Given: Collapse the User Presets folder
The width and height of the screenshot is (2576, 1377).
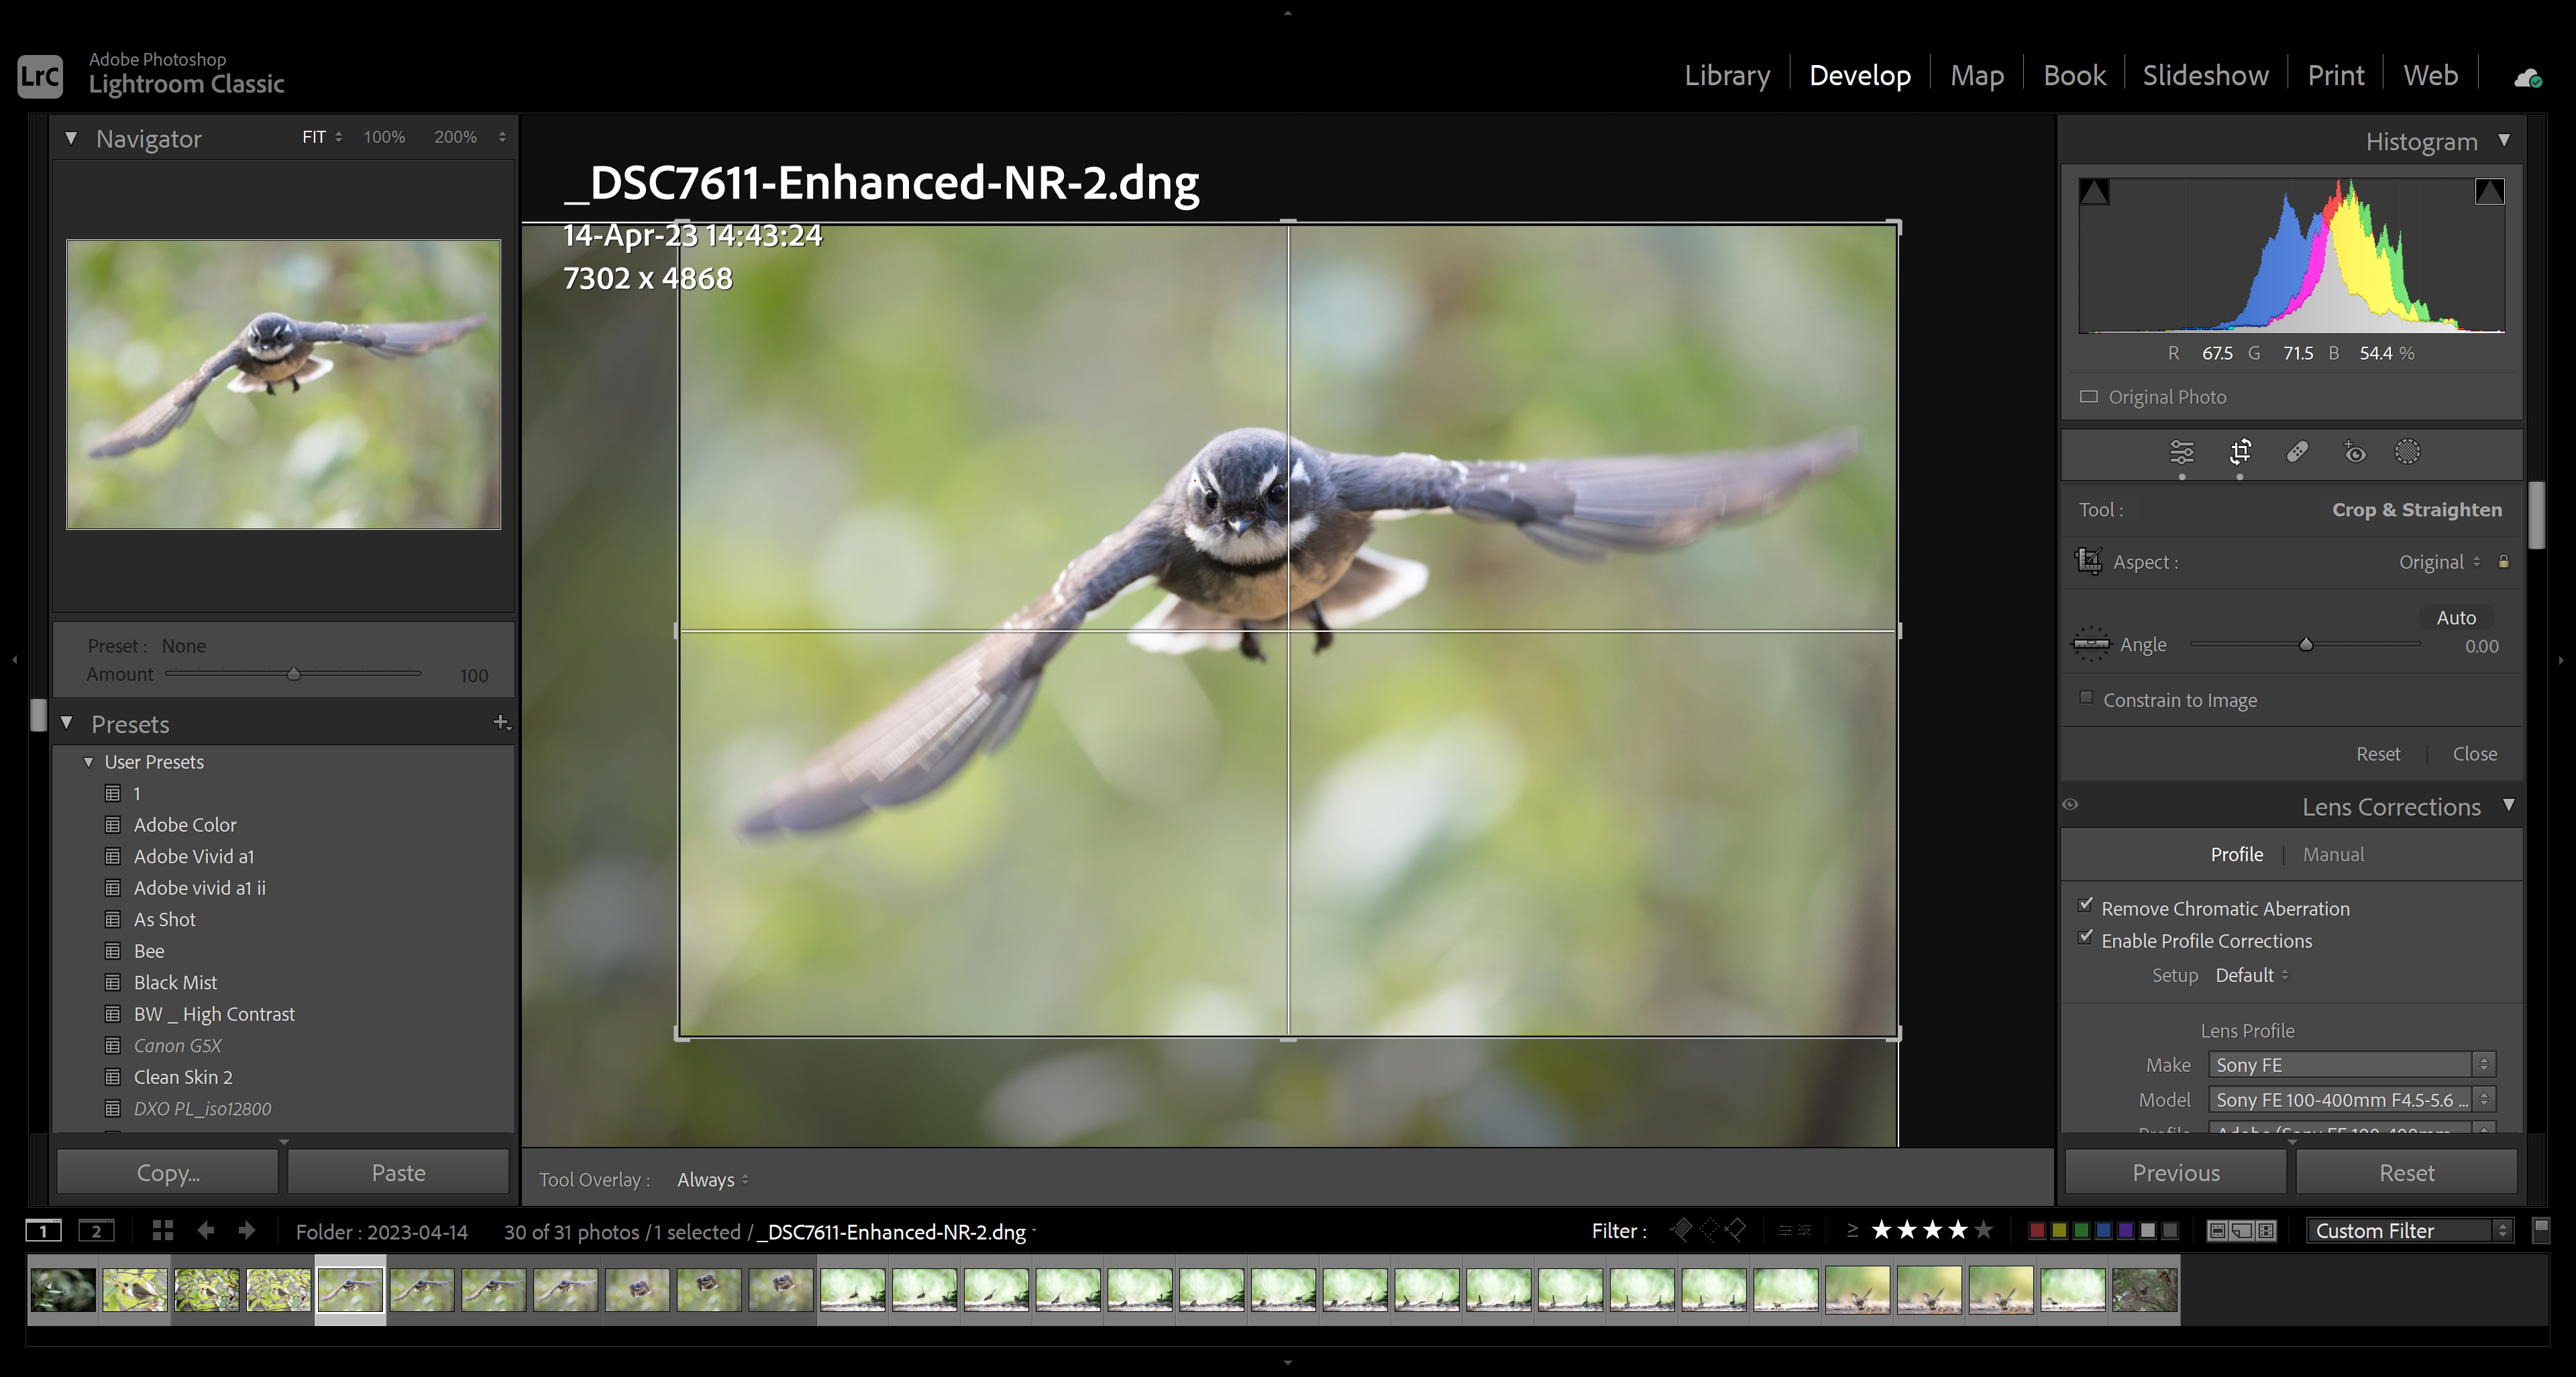Looking at the screenshot, I should (x=88, y=762).
